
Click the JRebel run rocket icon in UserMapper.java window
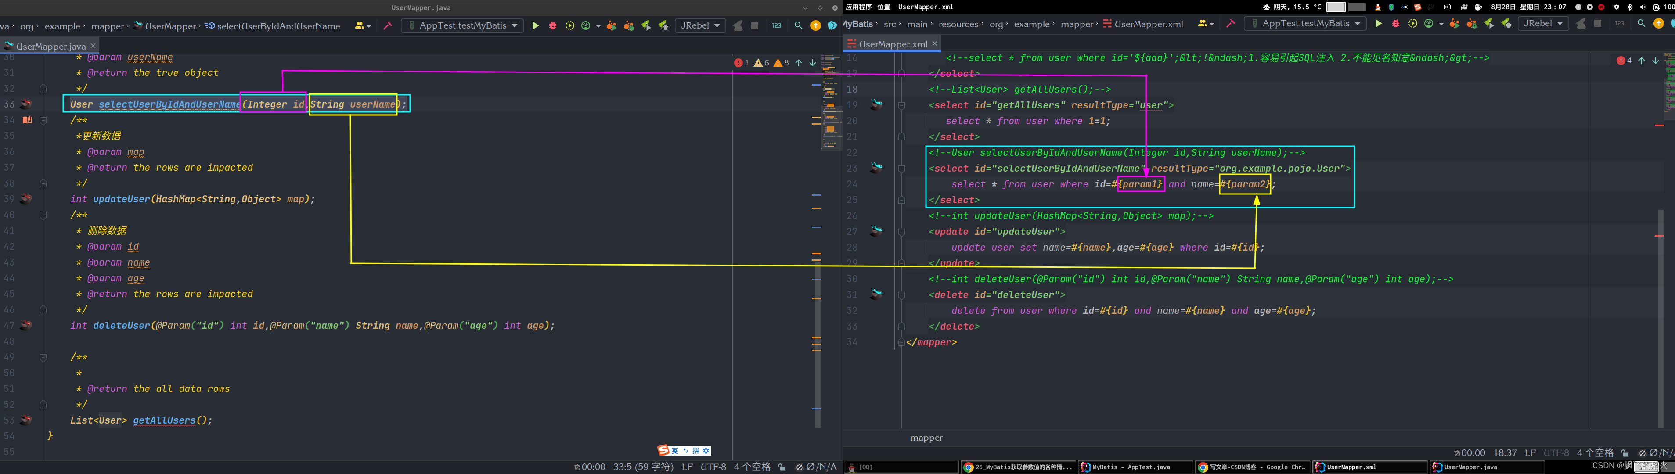tap(646, 26)
